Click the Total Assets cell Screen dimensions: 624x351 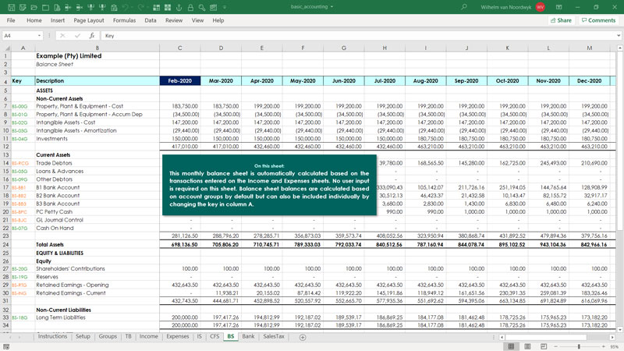(x=97, y=244)
